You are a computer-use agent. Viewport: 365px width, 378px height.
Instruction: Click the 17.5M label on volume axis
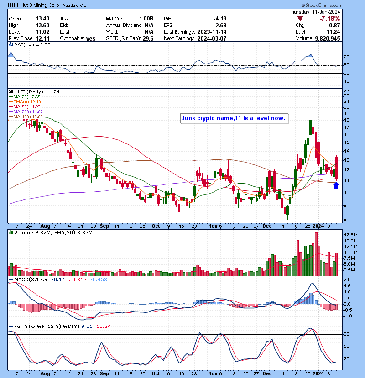[x=351, y=235]
